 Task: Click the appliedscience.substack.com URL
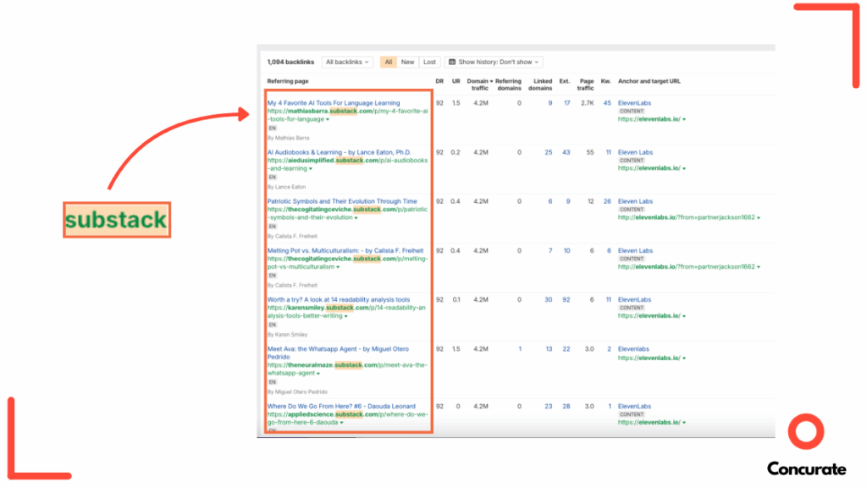[x=347, y=418]
